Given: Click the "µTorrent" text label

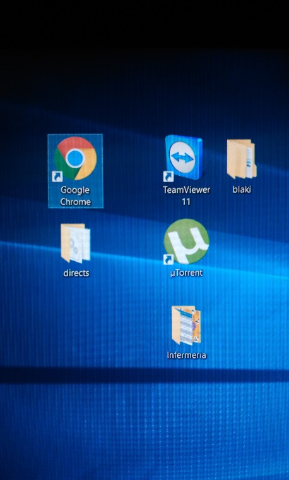Looking at the screenshot, I should [x=186, y=273].
